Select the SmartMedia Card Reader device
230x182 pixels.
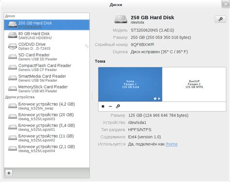[47, 78]
